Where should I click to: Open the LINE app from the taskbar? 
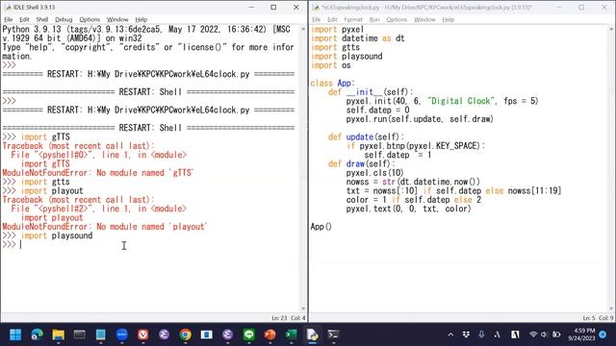(x=248, y=334)
